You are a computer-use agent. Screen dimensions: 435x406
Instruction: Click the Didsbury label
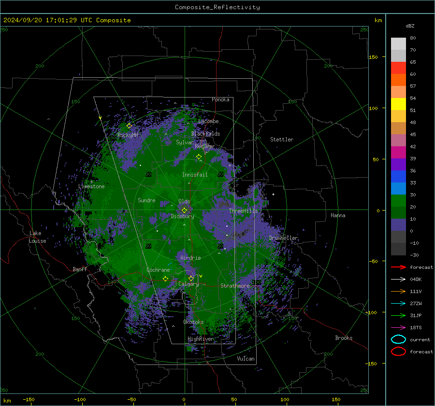[x=182, y=216]
